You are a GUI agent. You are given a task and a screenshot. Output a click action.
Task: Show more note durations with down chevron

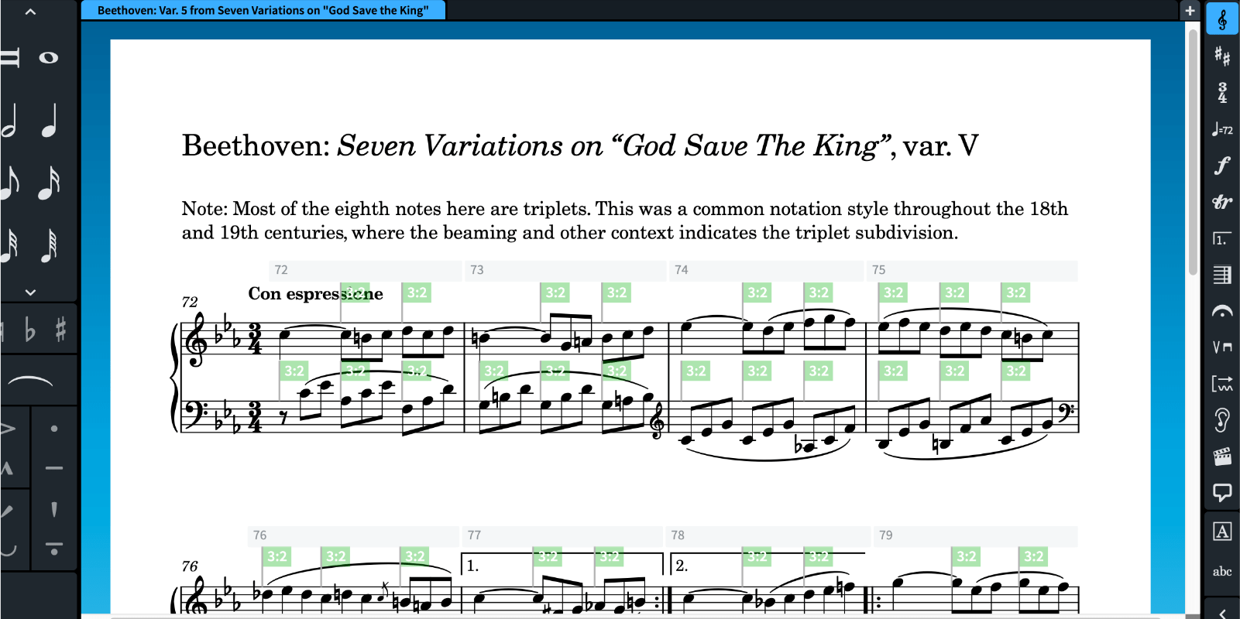(x=30, y=292)
